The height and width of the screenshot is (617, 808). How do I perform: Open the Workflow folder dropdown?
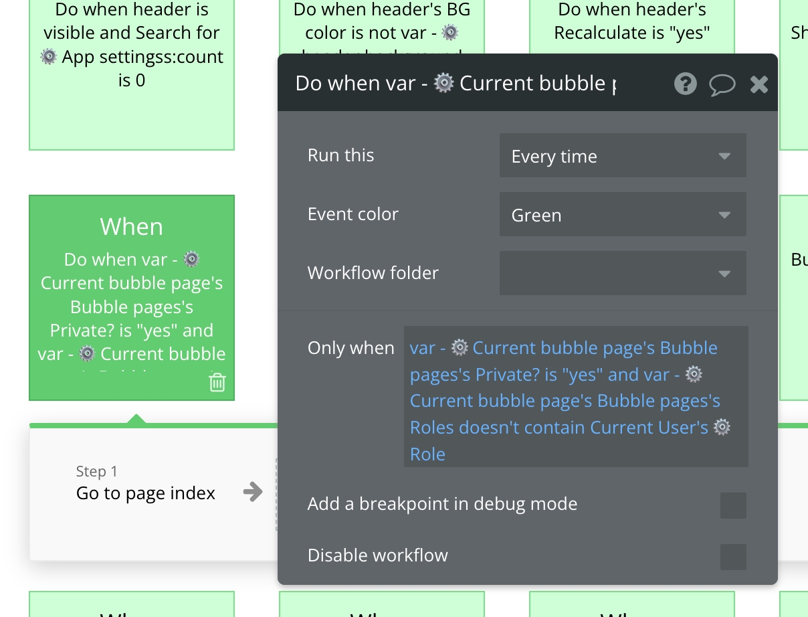622,273
